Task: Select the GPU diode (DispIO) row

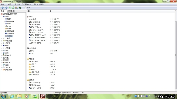Action: 45,35
